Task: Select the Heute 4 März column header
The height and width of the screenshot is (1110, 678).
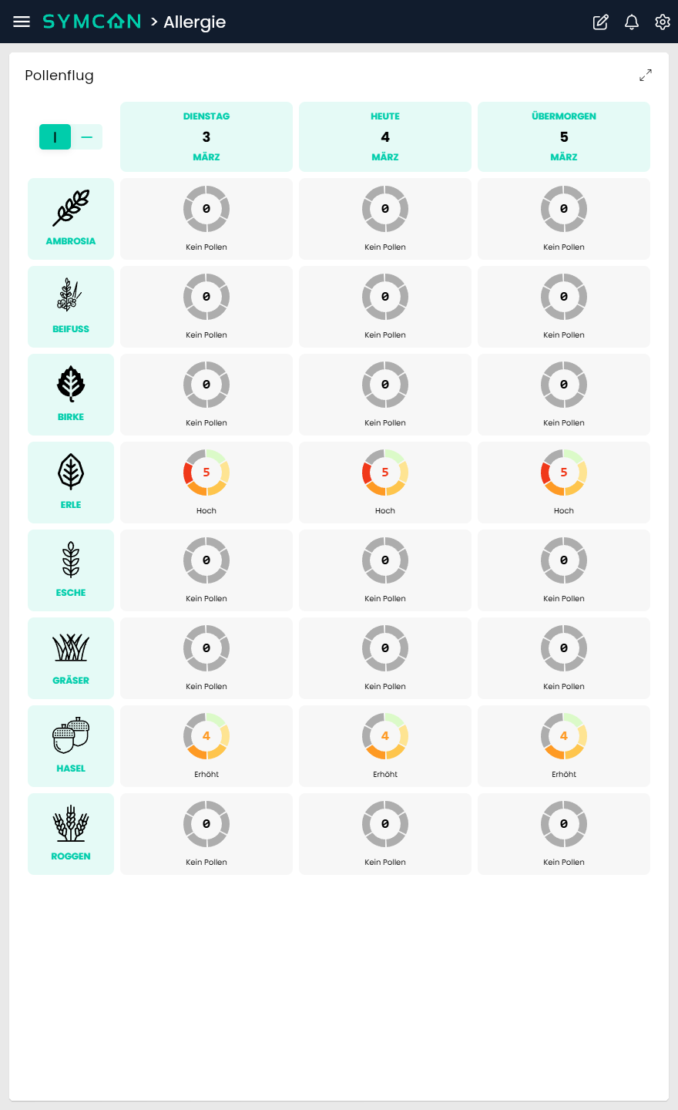Action: (x=385, y=136)
